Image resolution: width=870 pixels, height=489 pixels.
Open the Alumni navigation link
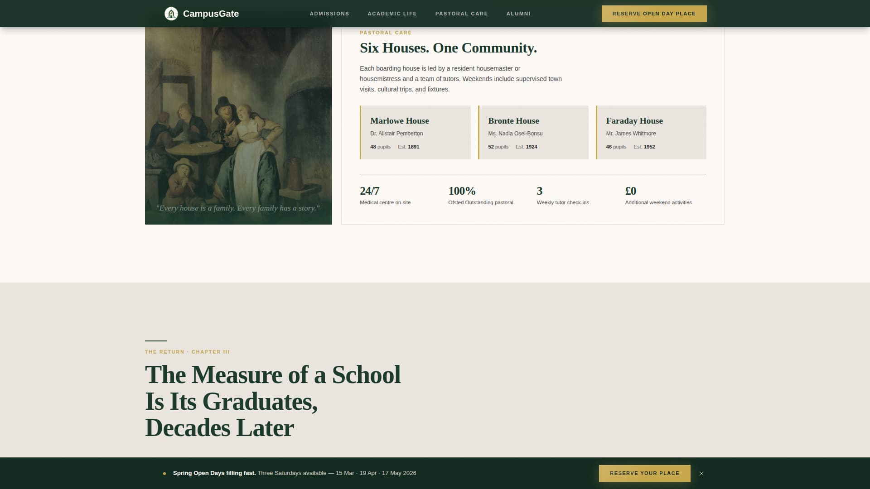518,14
